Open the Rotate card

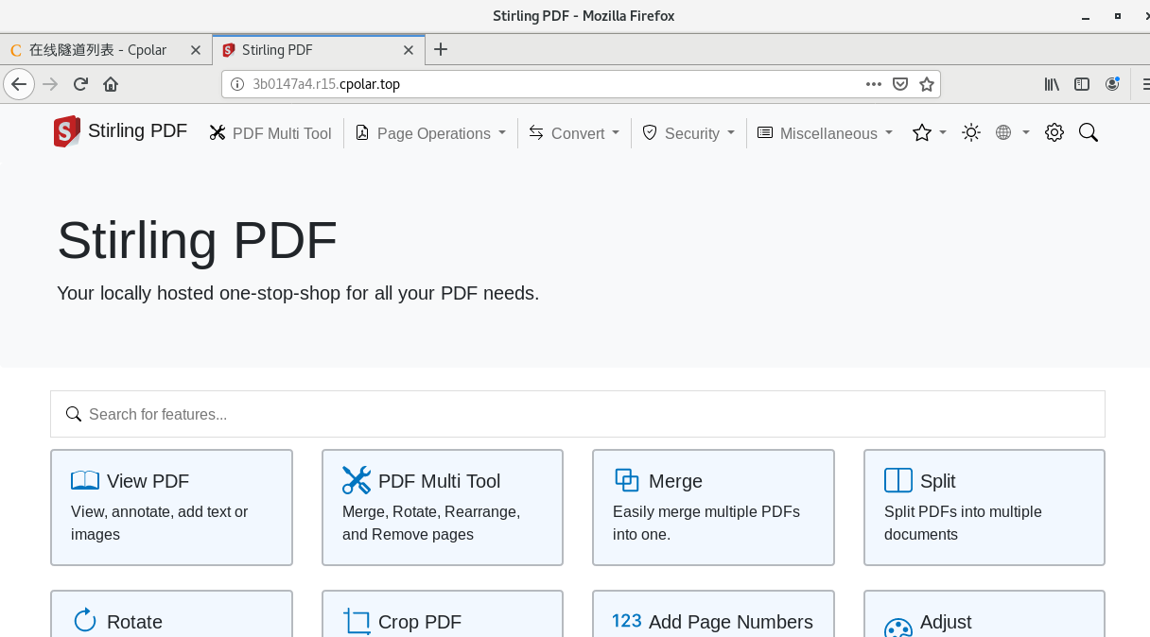[171, 614]
